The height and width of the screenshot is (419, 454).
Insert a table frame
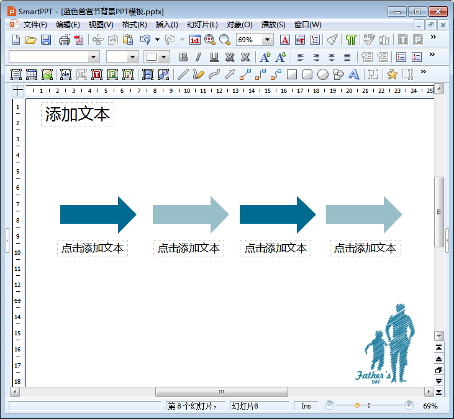click(32, 74)
